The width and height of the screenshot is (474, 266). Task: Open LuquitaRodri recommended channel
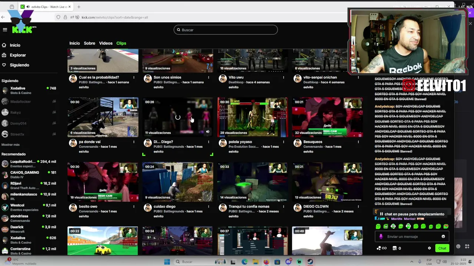coord(29,164)
